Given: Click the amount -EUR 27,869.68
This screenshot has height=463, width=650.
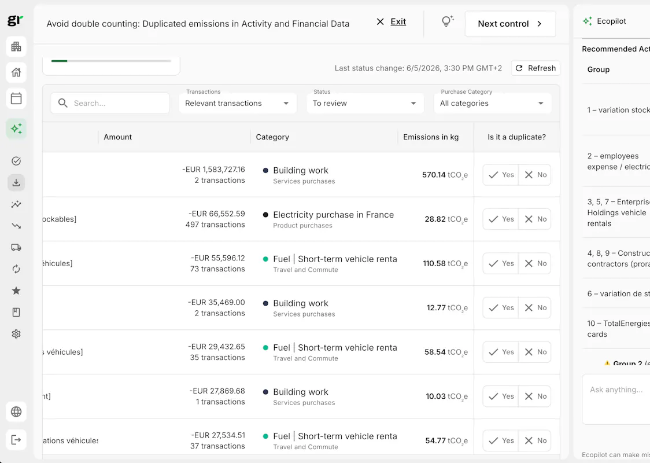Looking at the screenshot, I should tap(217, 391).
